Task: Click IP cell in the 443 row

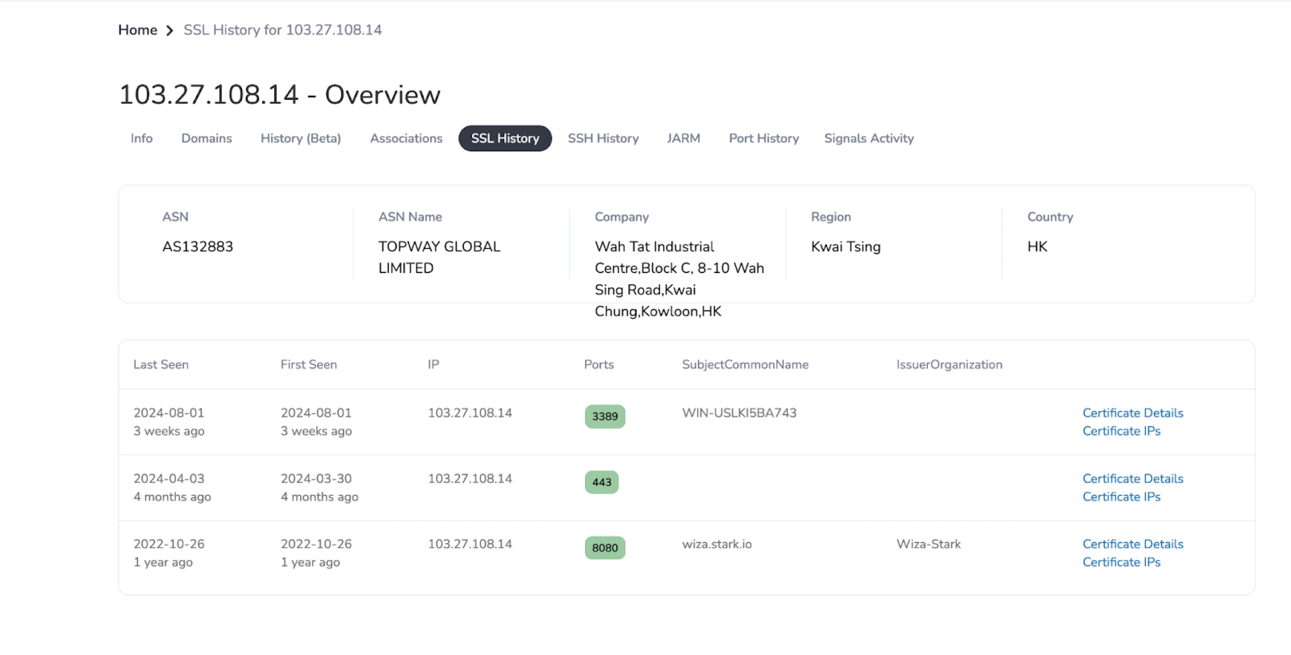Action: point(470,479)
